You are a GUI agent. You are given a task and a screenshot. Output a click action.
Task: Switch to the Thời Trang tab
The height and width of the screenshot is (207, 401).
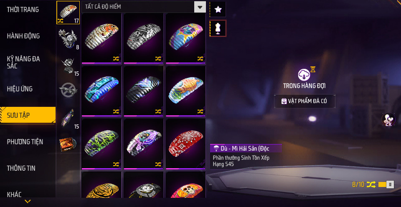[x=23, y=10]
